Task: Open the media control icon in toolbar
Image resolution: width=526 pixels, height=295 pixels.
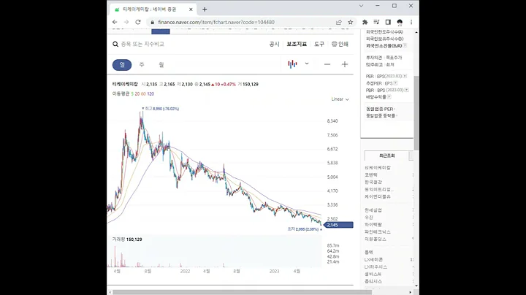Action: (376, 22)
